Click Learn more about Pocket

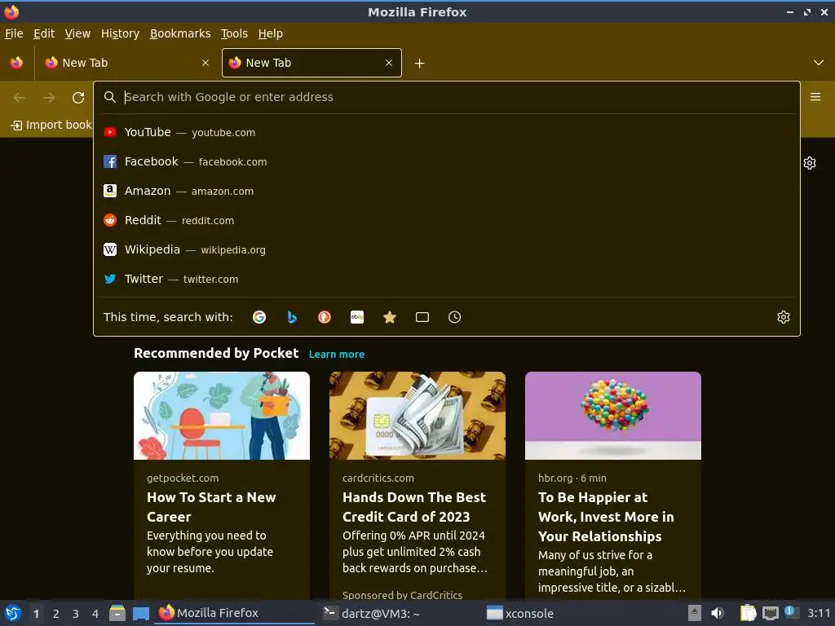(x=337, y=354)
